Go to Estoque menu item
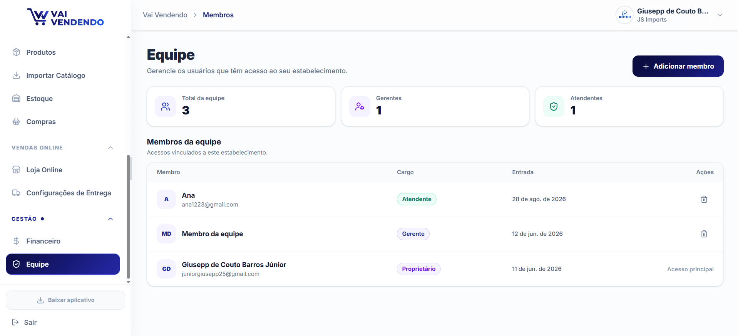 pos(63,98)
